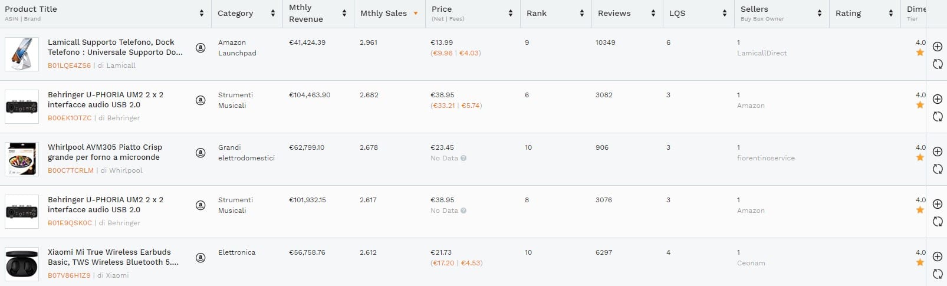Click Amazon icon beside Lamicall Supporto Telefono
The height and width of the screenshot is (286, 947).
click(x=200, y=48)
